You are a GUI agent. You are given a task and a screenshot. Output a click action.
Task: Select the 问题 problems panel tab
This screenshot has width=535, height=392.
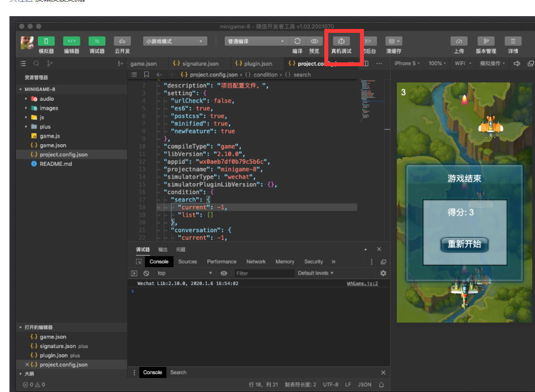(181, 249)
